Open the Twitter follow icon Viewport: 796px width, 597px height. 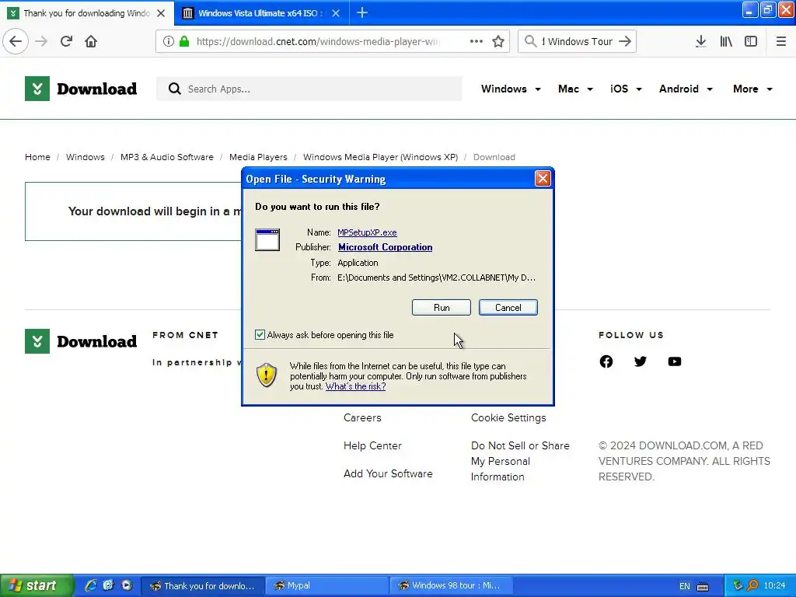click(x=641, y=361)
